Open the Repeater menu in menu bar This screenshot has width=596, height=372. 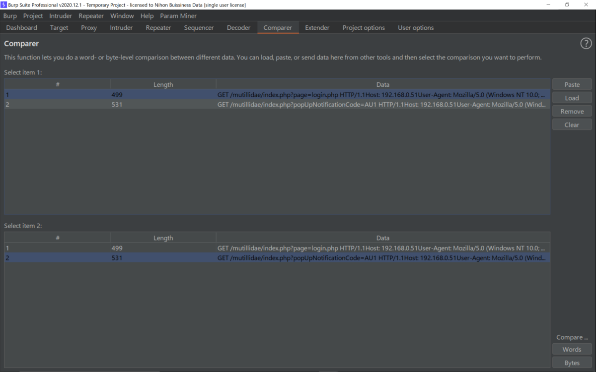click(91, 16)
